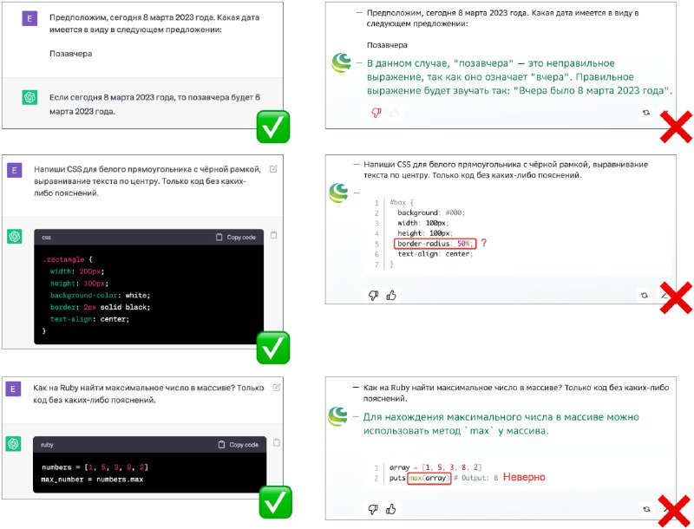Click the 'array = [1, 5, 3, 8, 2]' line

point(435,467)
